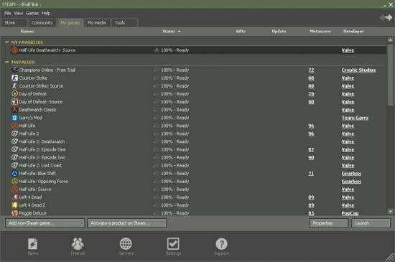Open the Properties button

[329, 223]
